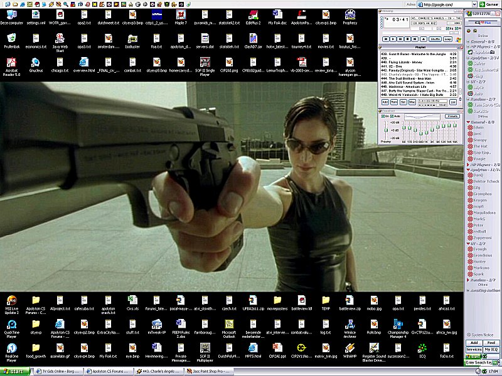This screenshot has height=376, width=502.
Task: Click the Windows Start button
Action: coord(16,372)
